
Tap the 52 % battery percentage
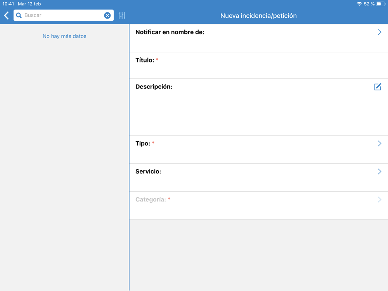point(369,4)
